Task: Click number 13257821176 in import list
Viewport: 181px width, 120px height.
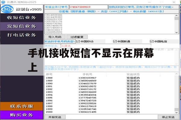Action: 53,21
